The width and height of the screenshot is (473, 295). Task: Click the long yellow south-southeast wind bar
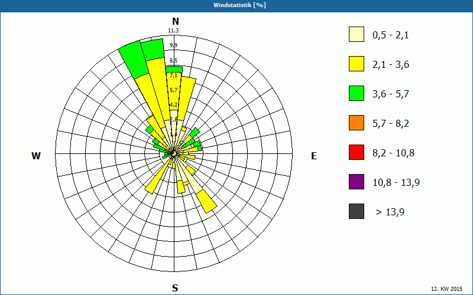coord(206,201)
